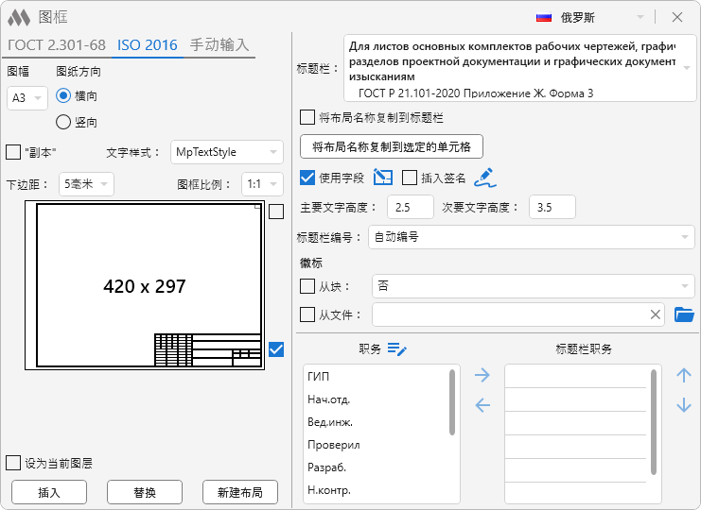
Task: Open the 图幅 A3 size dropdown
Action: coord(26,97)
